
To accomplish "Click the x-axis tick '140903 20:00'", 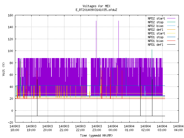I will (x=47, y=128).
